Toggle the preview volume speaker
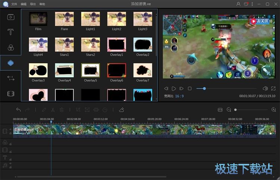The width and height of the screenshot is (280, 180). 265,88
